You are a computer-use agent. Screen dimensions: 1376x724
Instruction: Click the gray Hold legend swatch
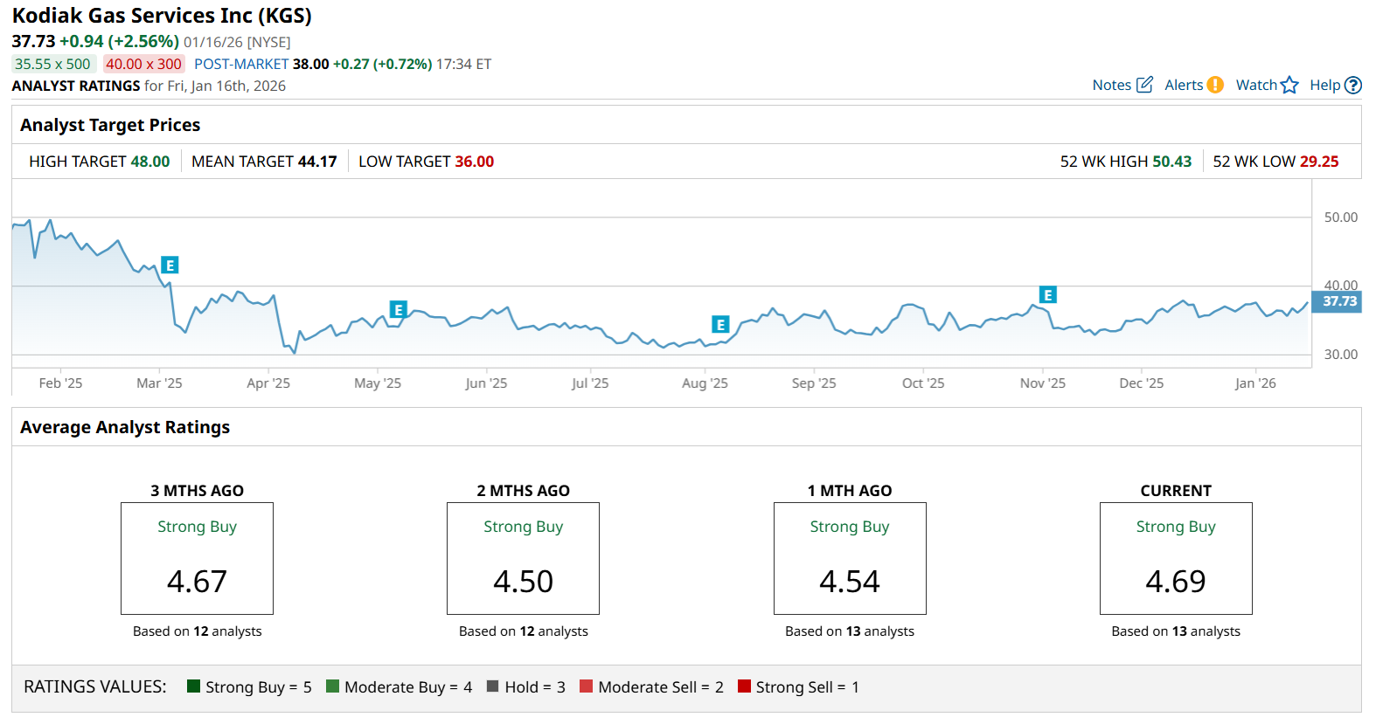tap(493, 686)
